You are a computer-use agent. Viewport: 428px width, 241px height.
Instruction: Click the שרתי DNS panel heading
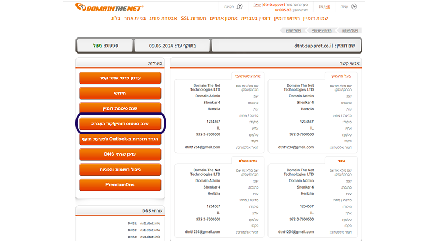pyautogui.click(x=152, y=211)
